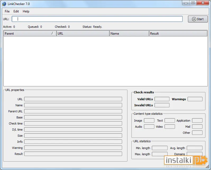Sort results by Result column header

point(178,34)
